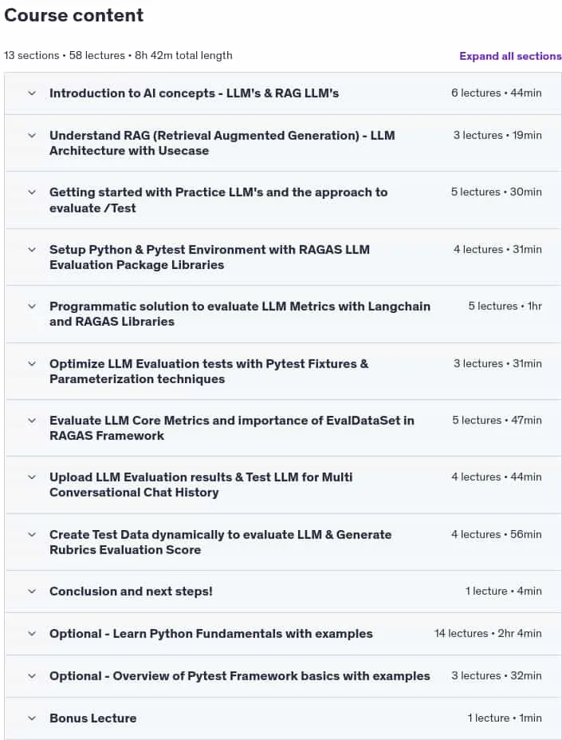This screenshot has width=562, height=740.
Task: Select Optional Overview of Pytest Framework title
Action: [x=239, y=676]
